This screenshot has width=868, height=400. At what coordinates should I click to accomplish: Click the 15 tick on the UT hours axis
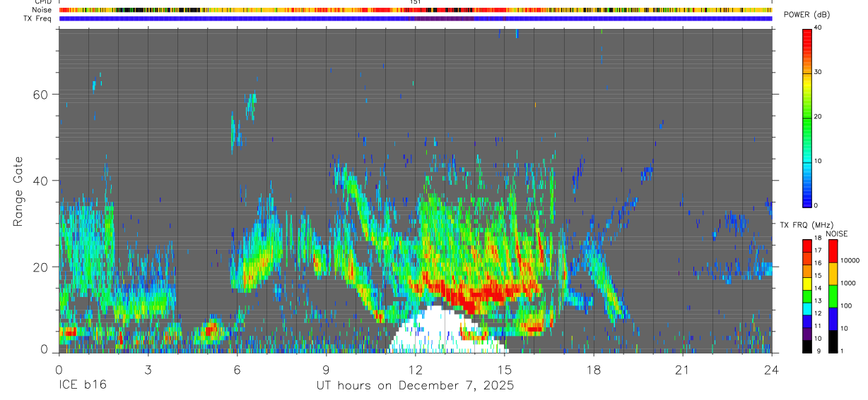pyautogui.click(x=504, y=369)
